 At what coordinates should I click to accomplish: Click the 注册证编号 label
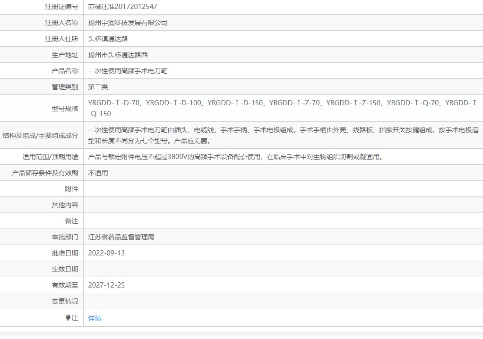click(61, 7)
